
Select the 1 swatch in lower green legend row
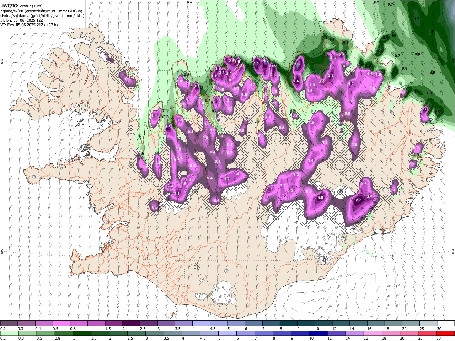(82, 333)
